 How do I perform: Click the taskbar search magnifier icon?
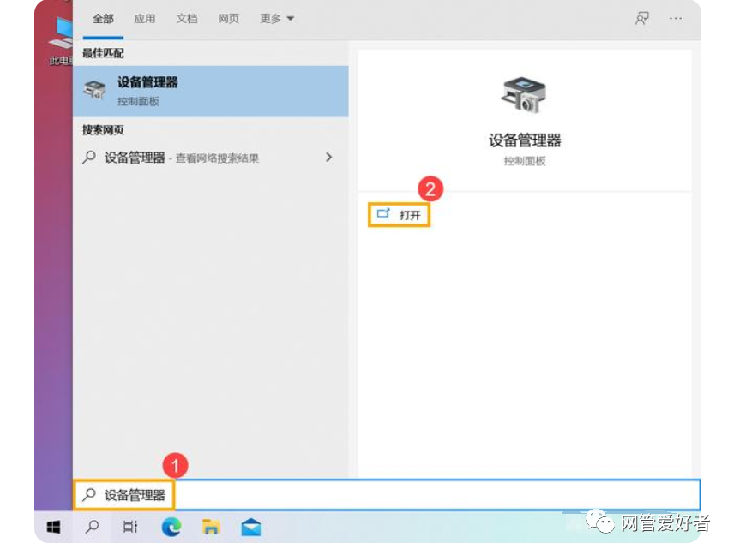92,528
